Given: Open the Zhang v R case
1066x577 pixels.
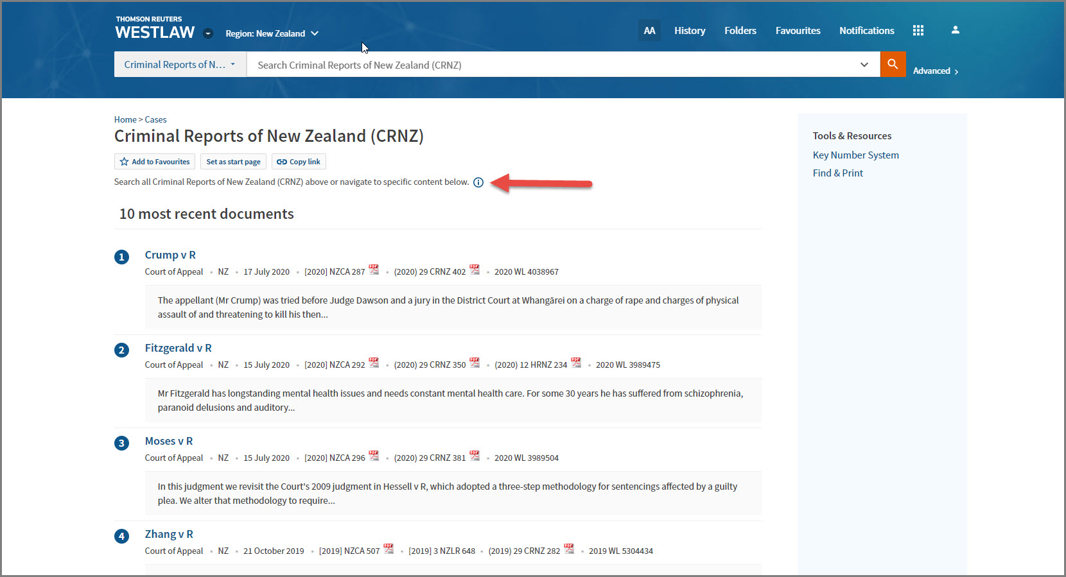Looking at the screenshot, I should tap(169, 534).
